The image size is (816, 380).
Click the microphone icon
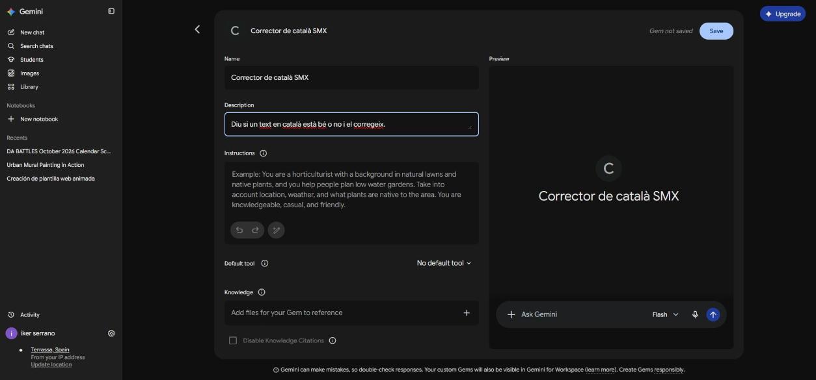[695, 314]
